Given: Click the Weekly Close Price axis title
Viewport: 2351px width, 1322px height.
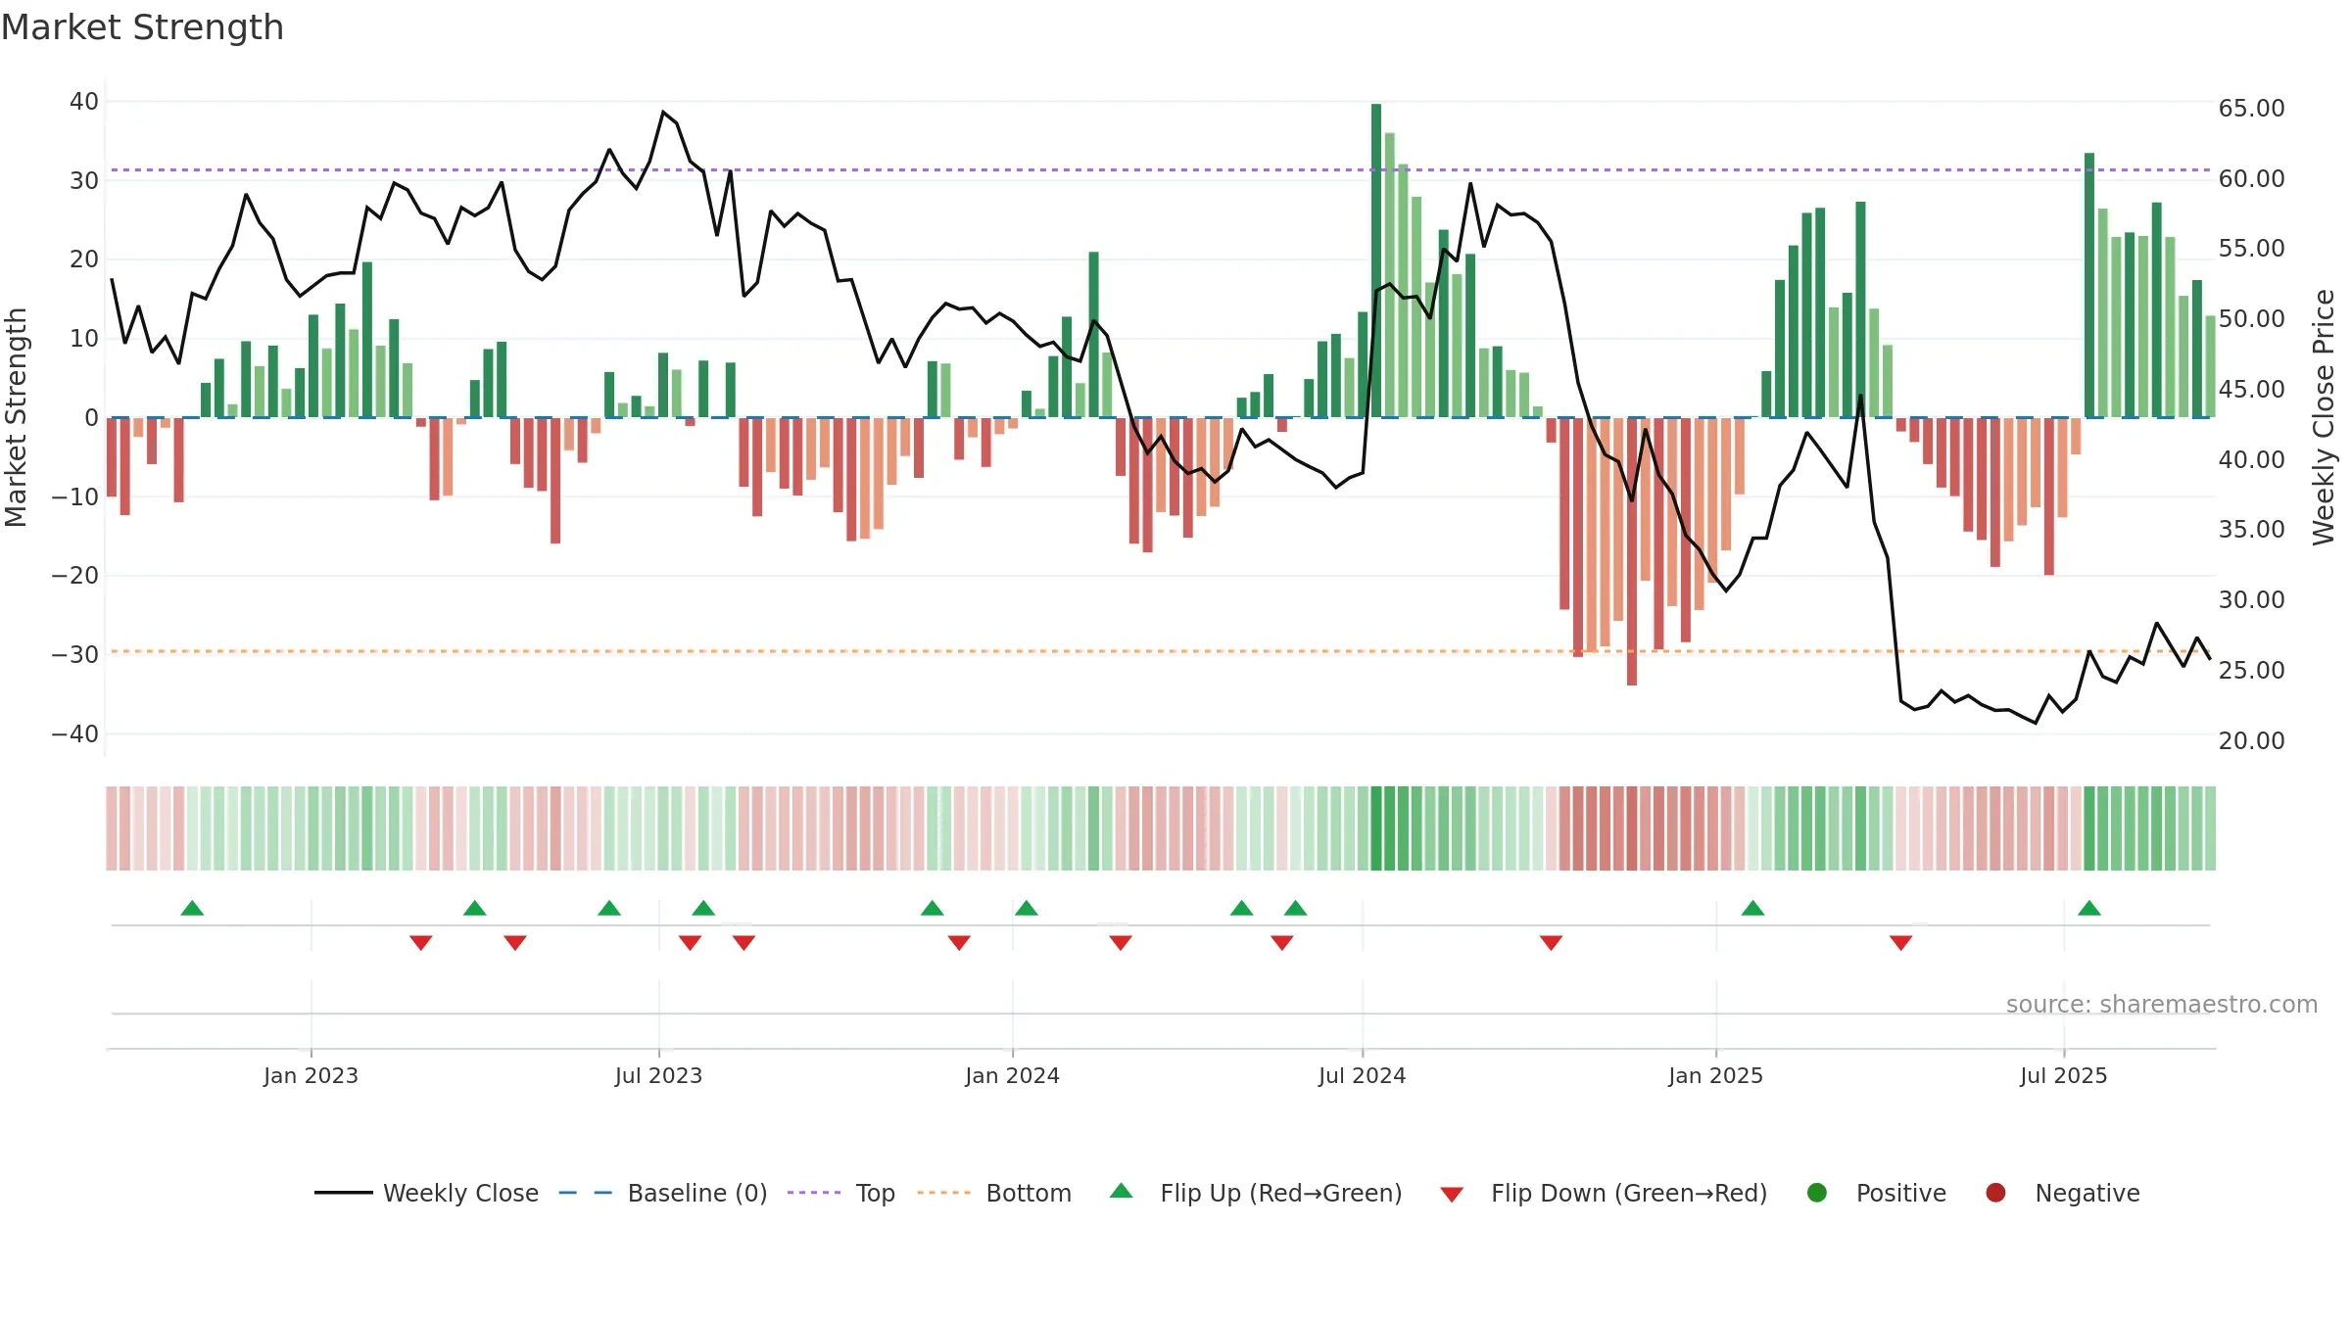Looking at the screenshot, I should tap(2324, 417).
